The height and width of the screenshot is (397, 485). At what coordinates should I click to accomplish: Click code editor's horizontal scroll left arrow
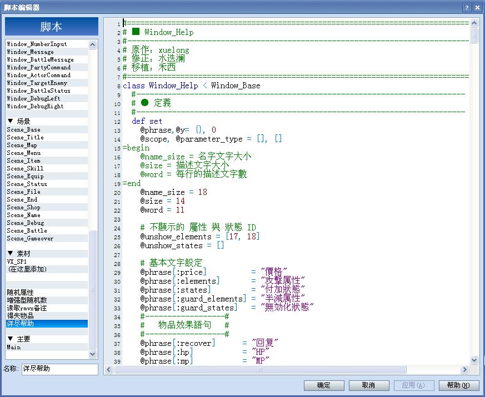click(x=108, y=369)
